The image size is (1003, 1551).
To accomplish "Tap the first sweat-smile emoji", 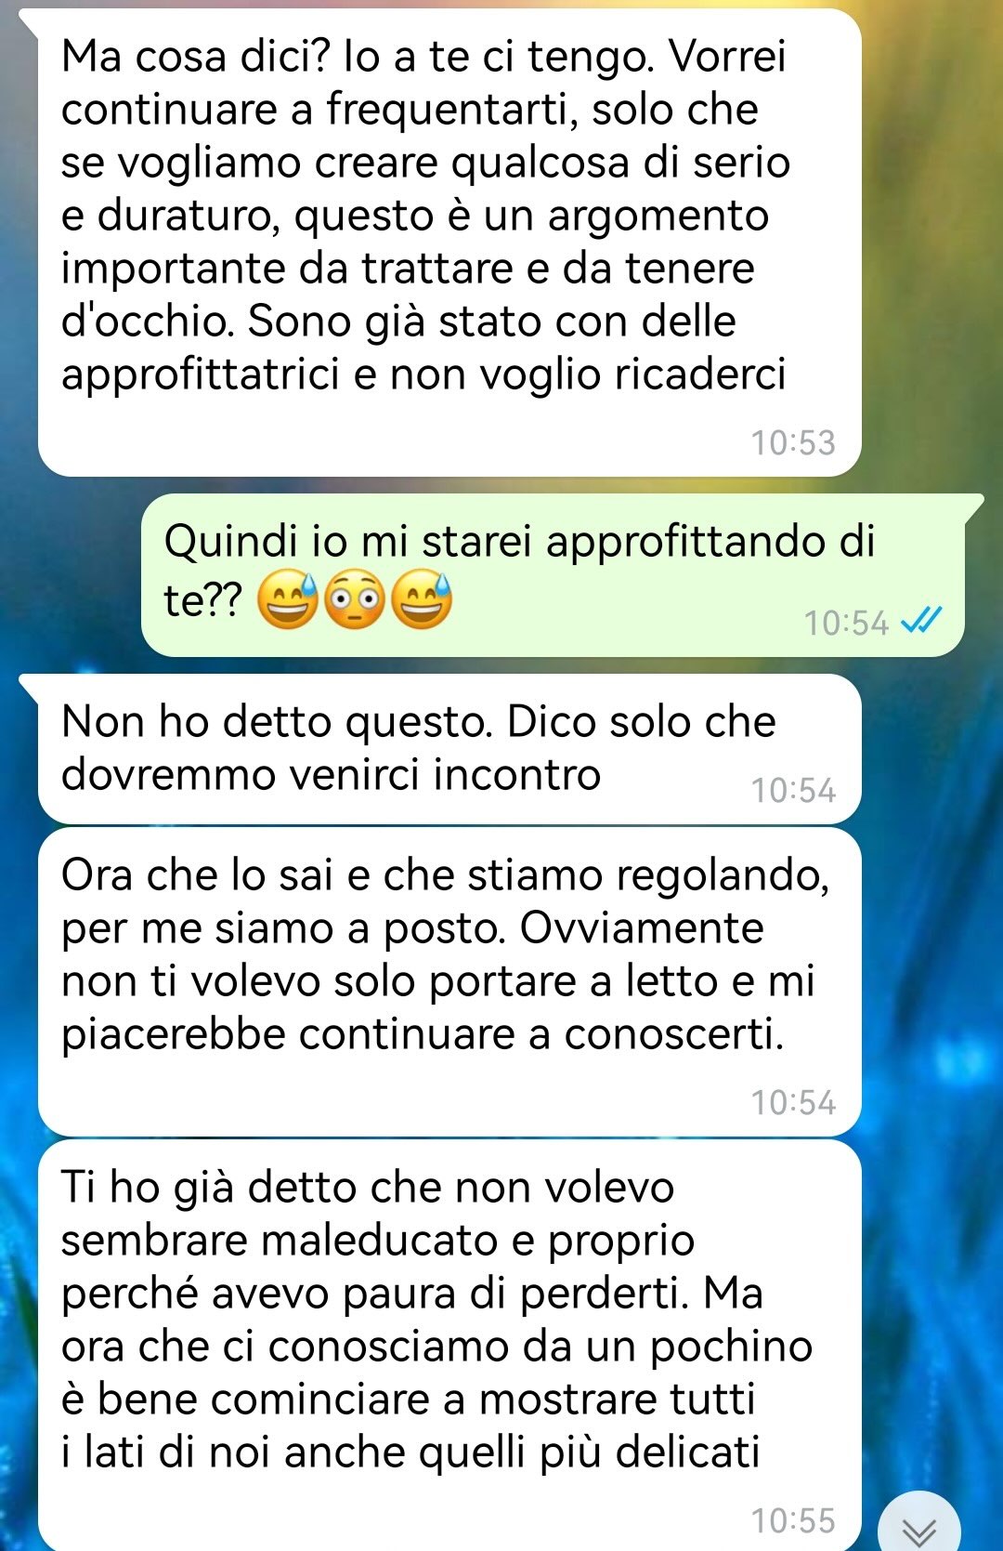I will [x=288, y=601].
